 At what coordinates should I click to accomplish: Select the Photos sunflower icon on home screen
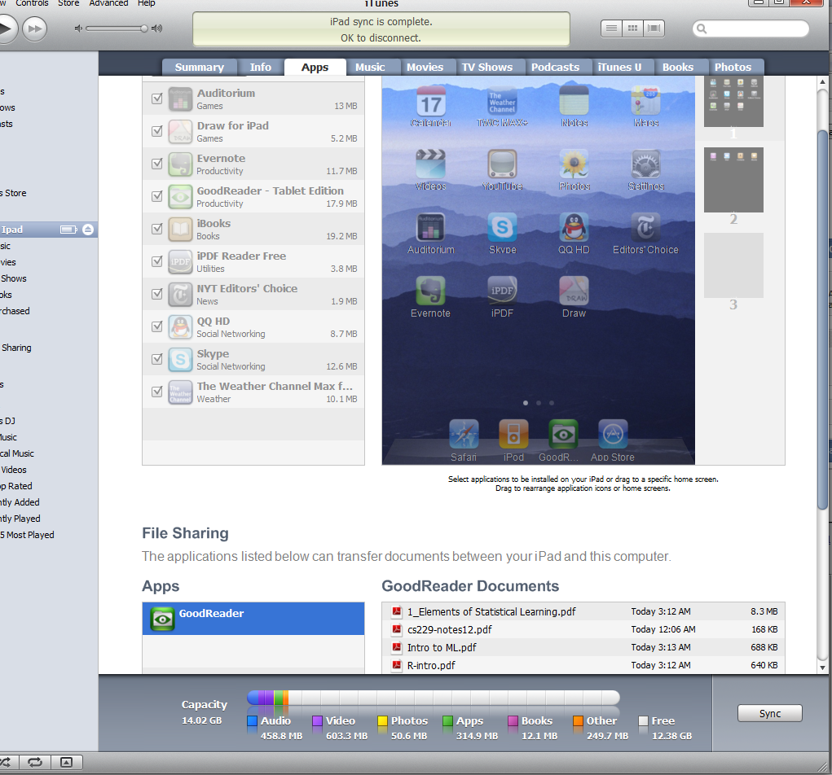tap(574, 164)
